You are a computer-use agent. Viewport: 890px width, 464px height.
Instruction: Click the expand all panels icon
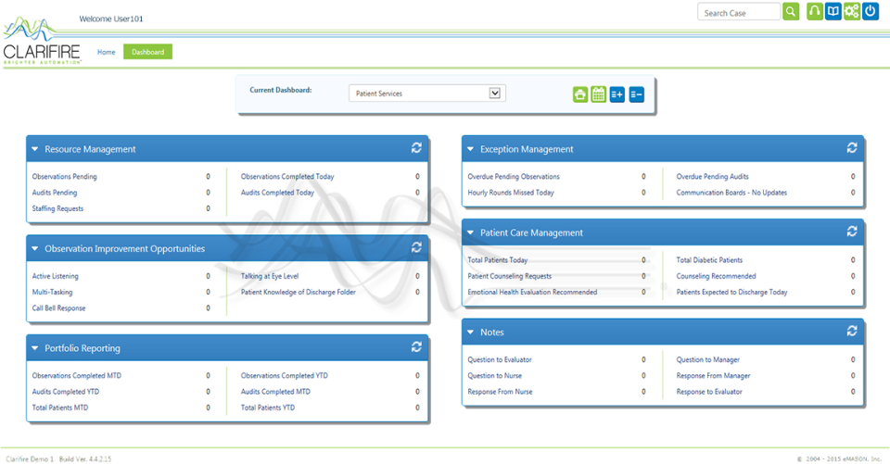point(617,94)
